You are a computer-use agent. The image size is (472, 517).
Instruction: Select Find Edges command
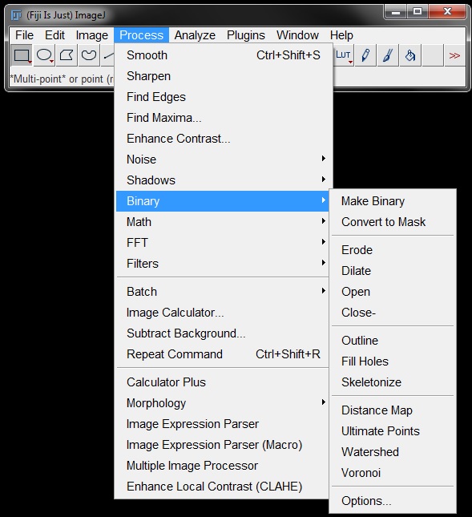coord(223,97)
